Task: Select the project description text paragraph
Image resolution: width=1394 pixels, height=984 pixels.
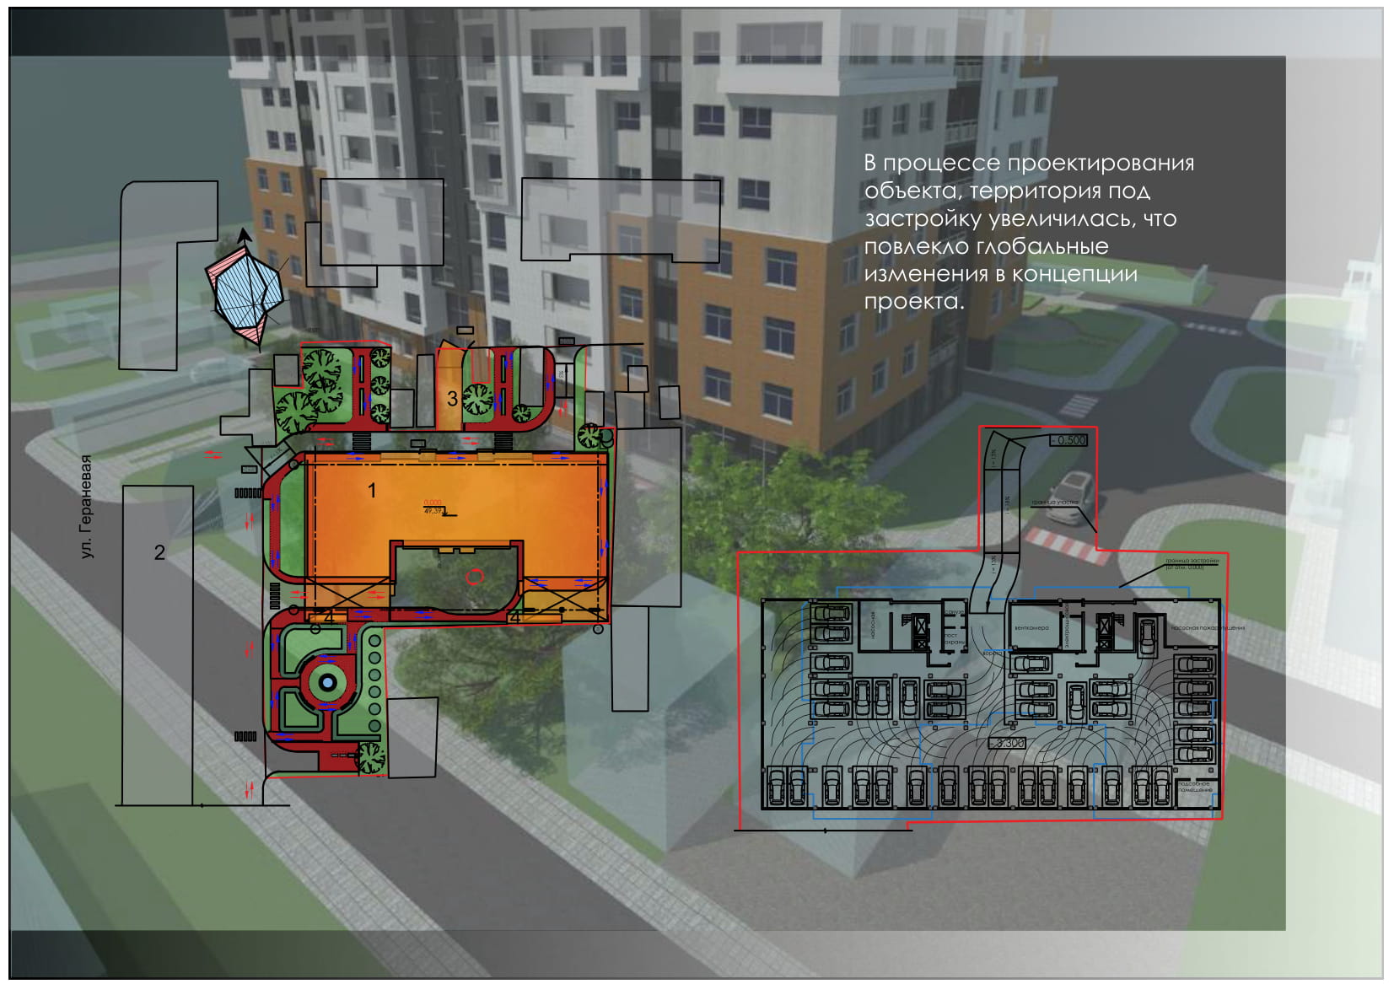Action: pyautogui.click(x=1029, y=232)
